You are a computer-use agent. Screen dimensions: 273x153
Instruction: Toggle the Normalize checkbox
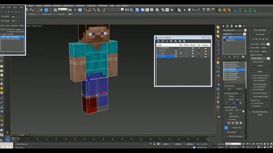click(x=227, y=119)
